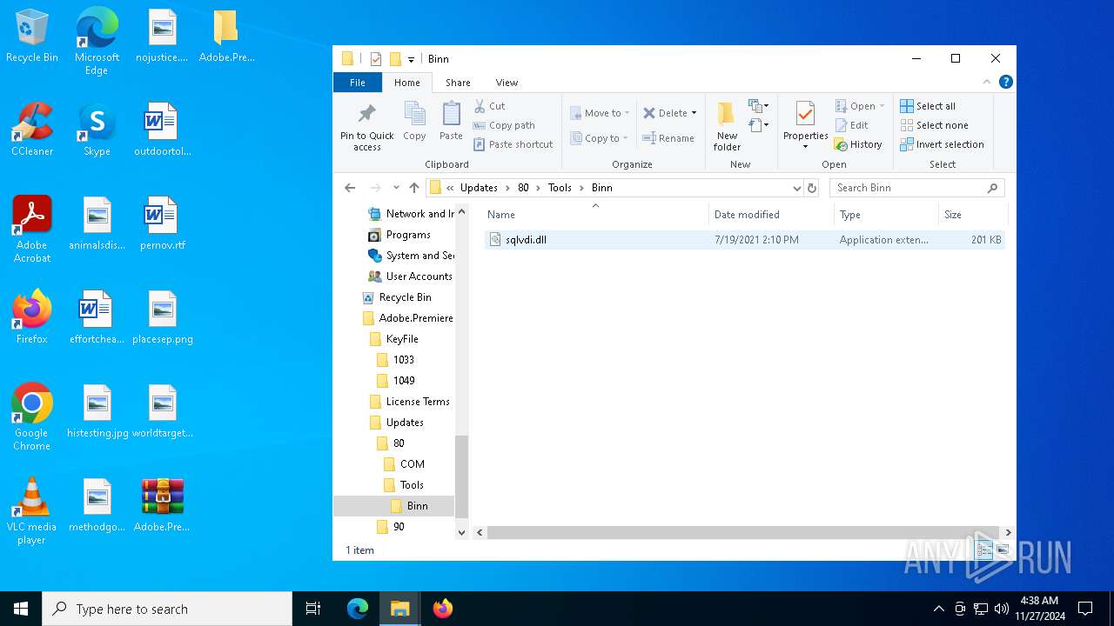1114x626 pixels.
Task: Click Paste shortcut in Clipboard group
Action: pyautogui.click(x=513, y=144)
